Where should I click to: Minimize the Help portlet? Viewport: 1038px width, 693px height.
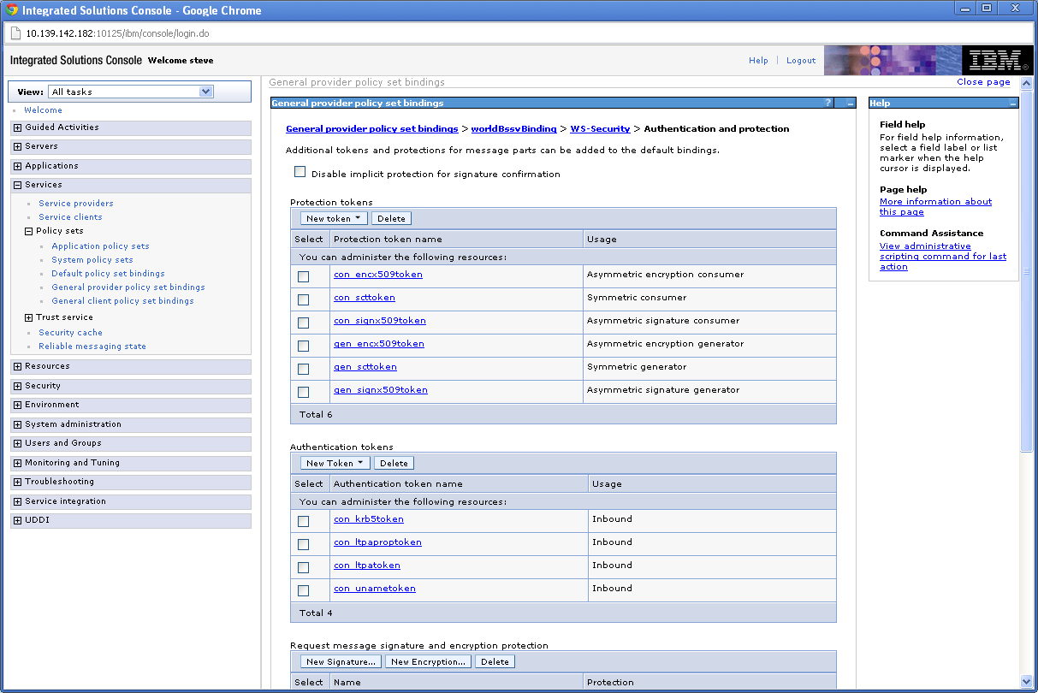point(1013,103)
